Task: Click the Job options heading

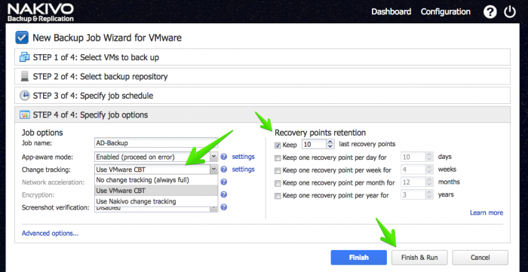Action: (x=42, y=133)
